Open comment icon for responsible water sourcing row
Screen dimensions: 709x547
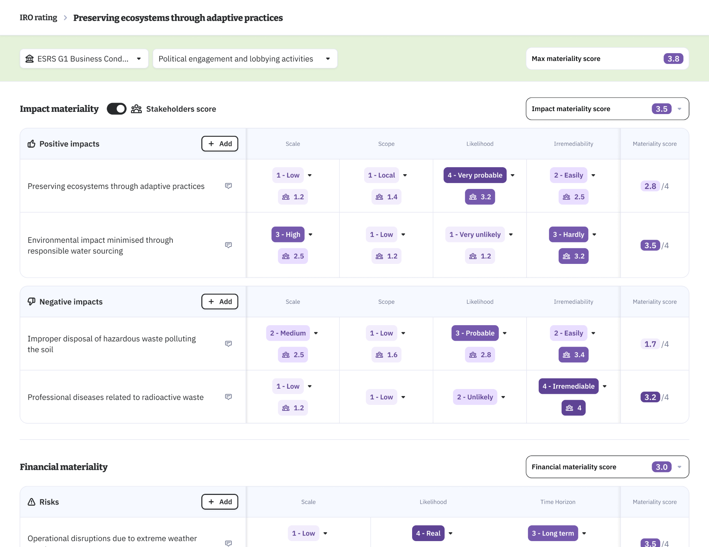228,245
